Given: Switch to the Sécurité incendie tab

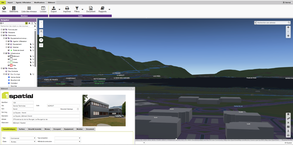Looking at the screenshot, I should (x=35, y=129).
